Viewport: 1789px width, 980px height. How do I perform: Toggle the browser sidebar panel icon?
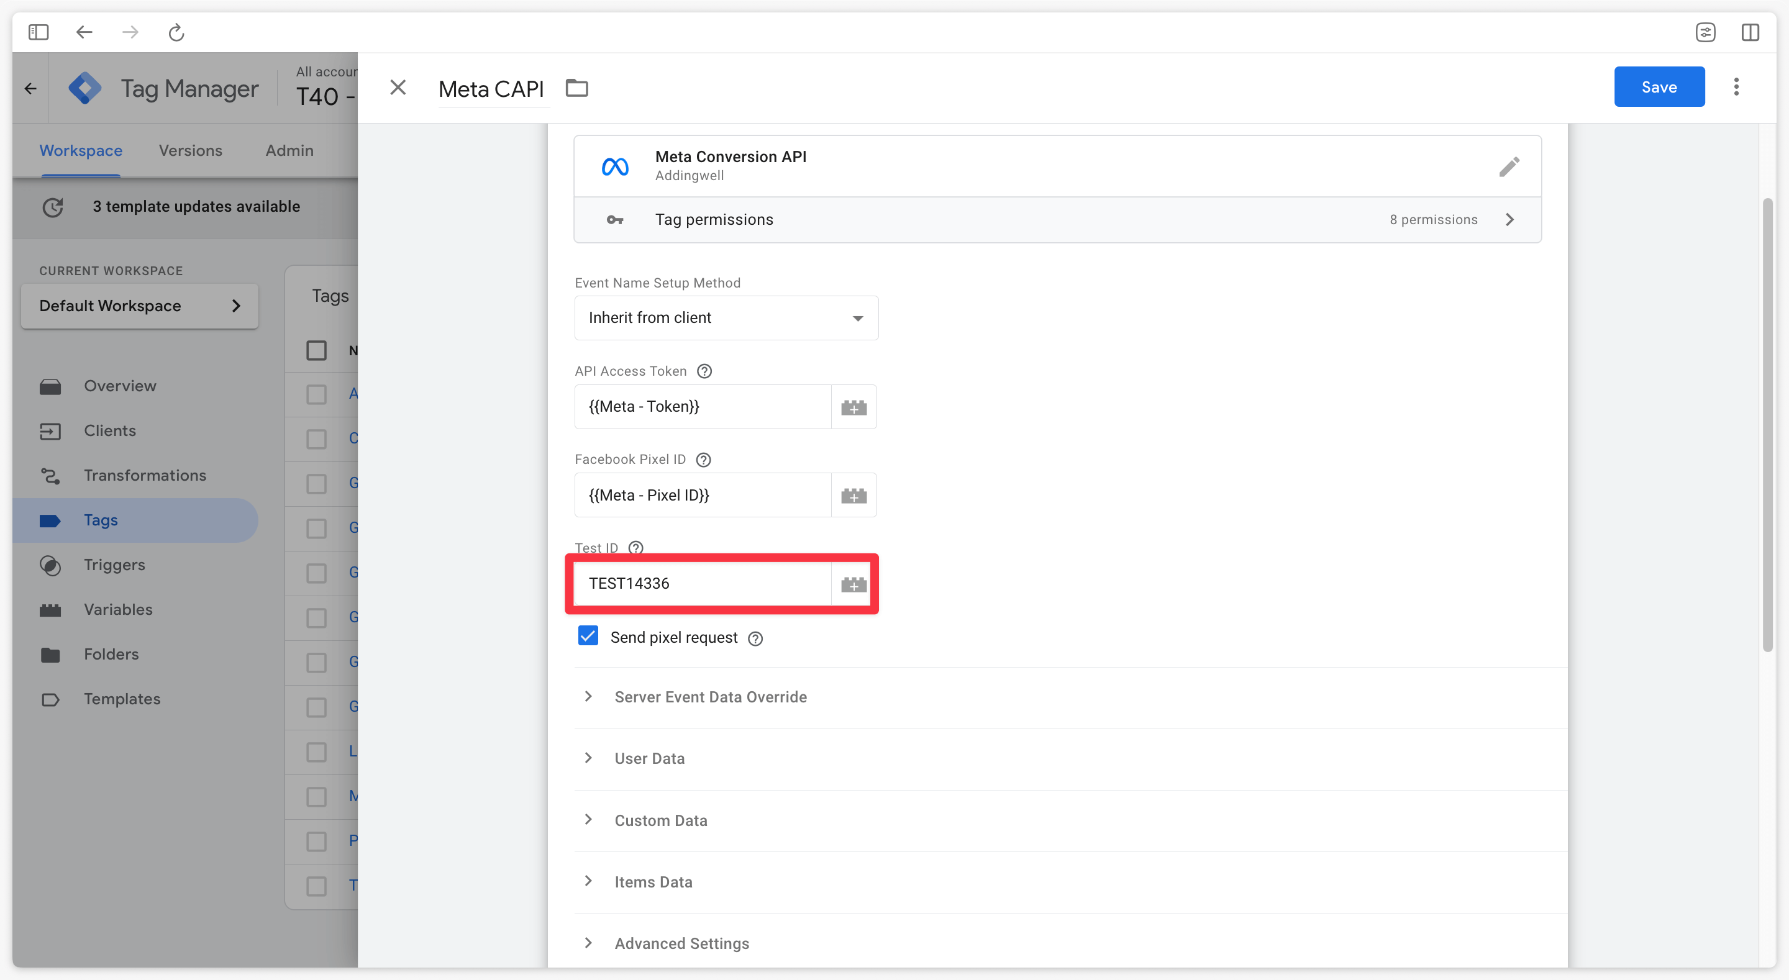tap(38, 32)
